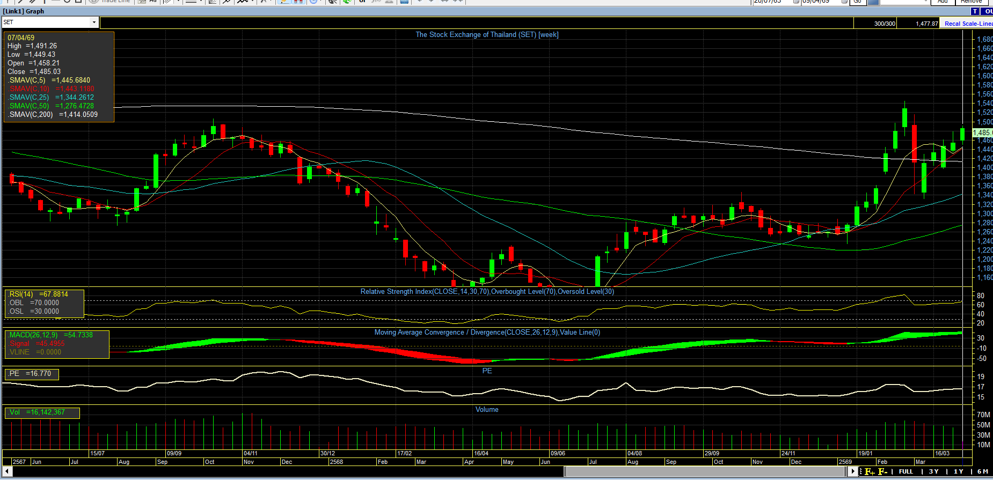Switch chart range to 3 Y
This screenshot has width=993, height=480.
tap(934, 471)
